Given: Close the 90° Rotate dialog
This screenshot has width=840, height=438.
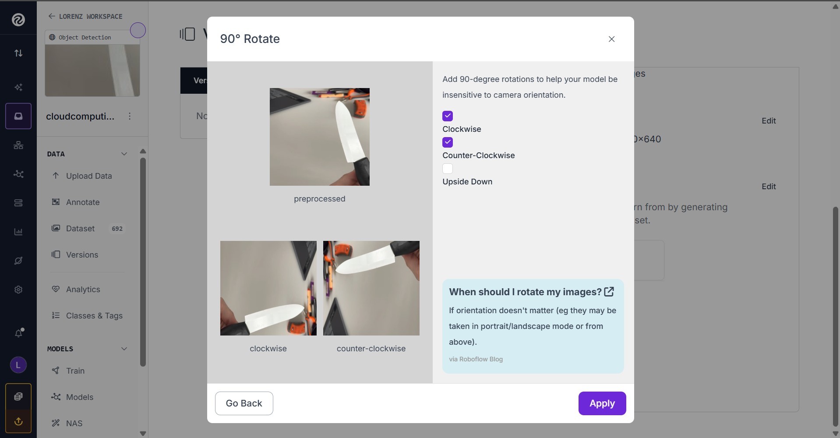Looking at the screenshot, I should (x=612, y=39).
